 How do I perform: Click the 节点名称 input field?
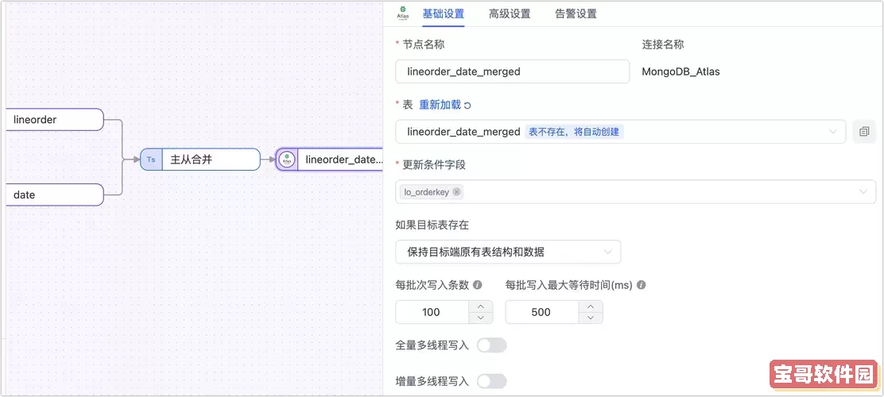513,71
